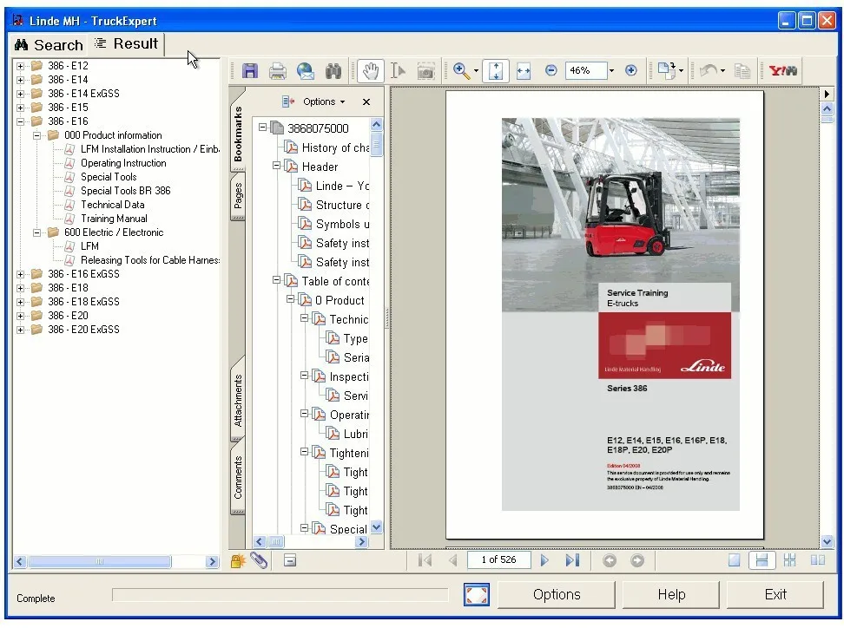844x628 pixels.
Task: Select the Hand tool
Action: [370, 71]
